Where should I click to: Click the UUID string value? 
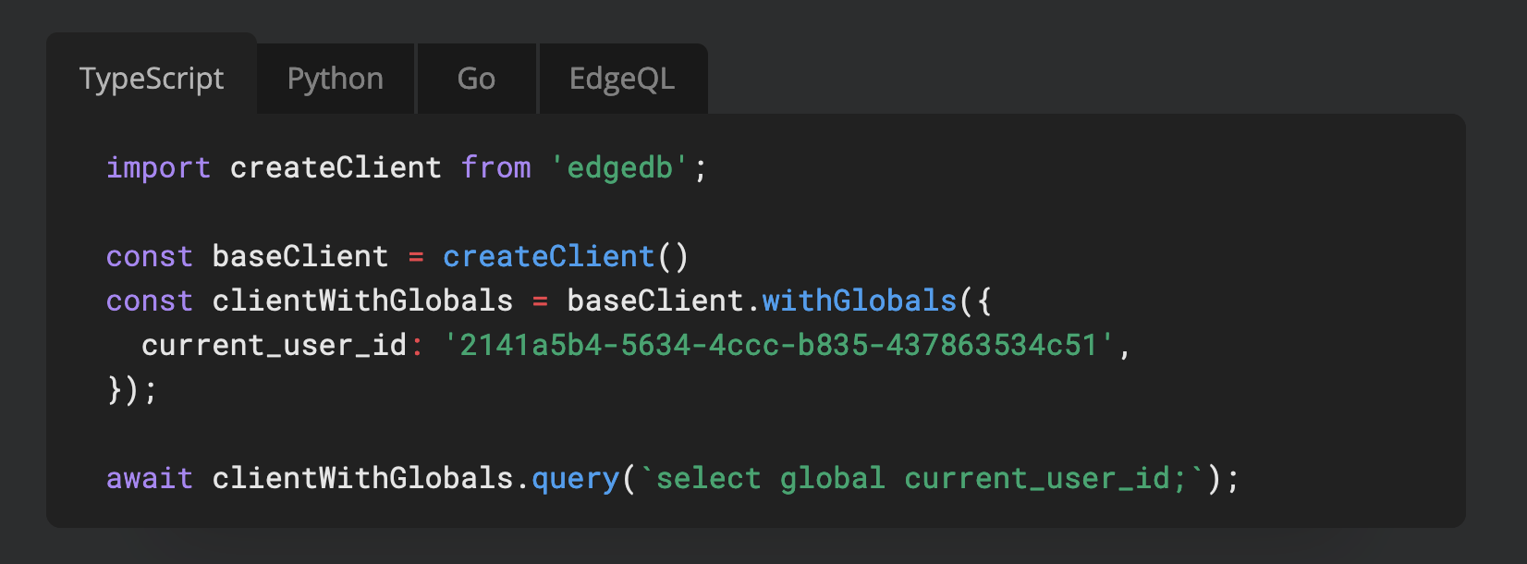coord(778,345)
